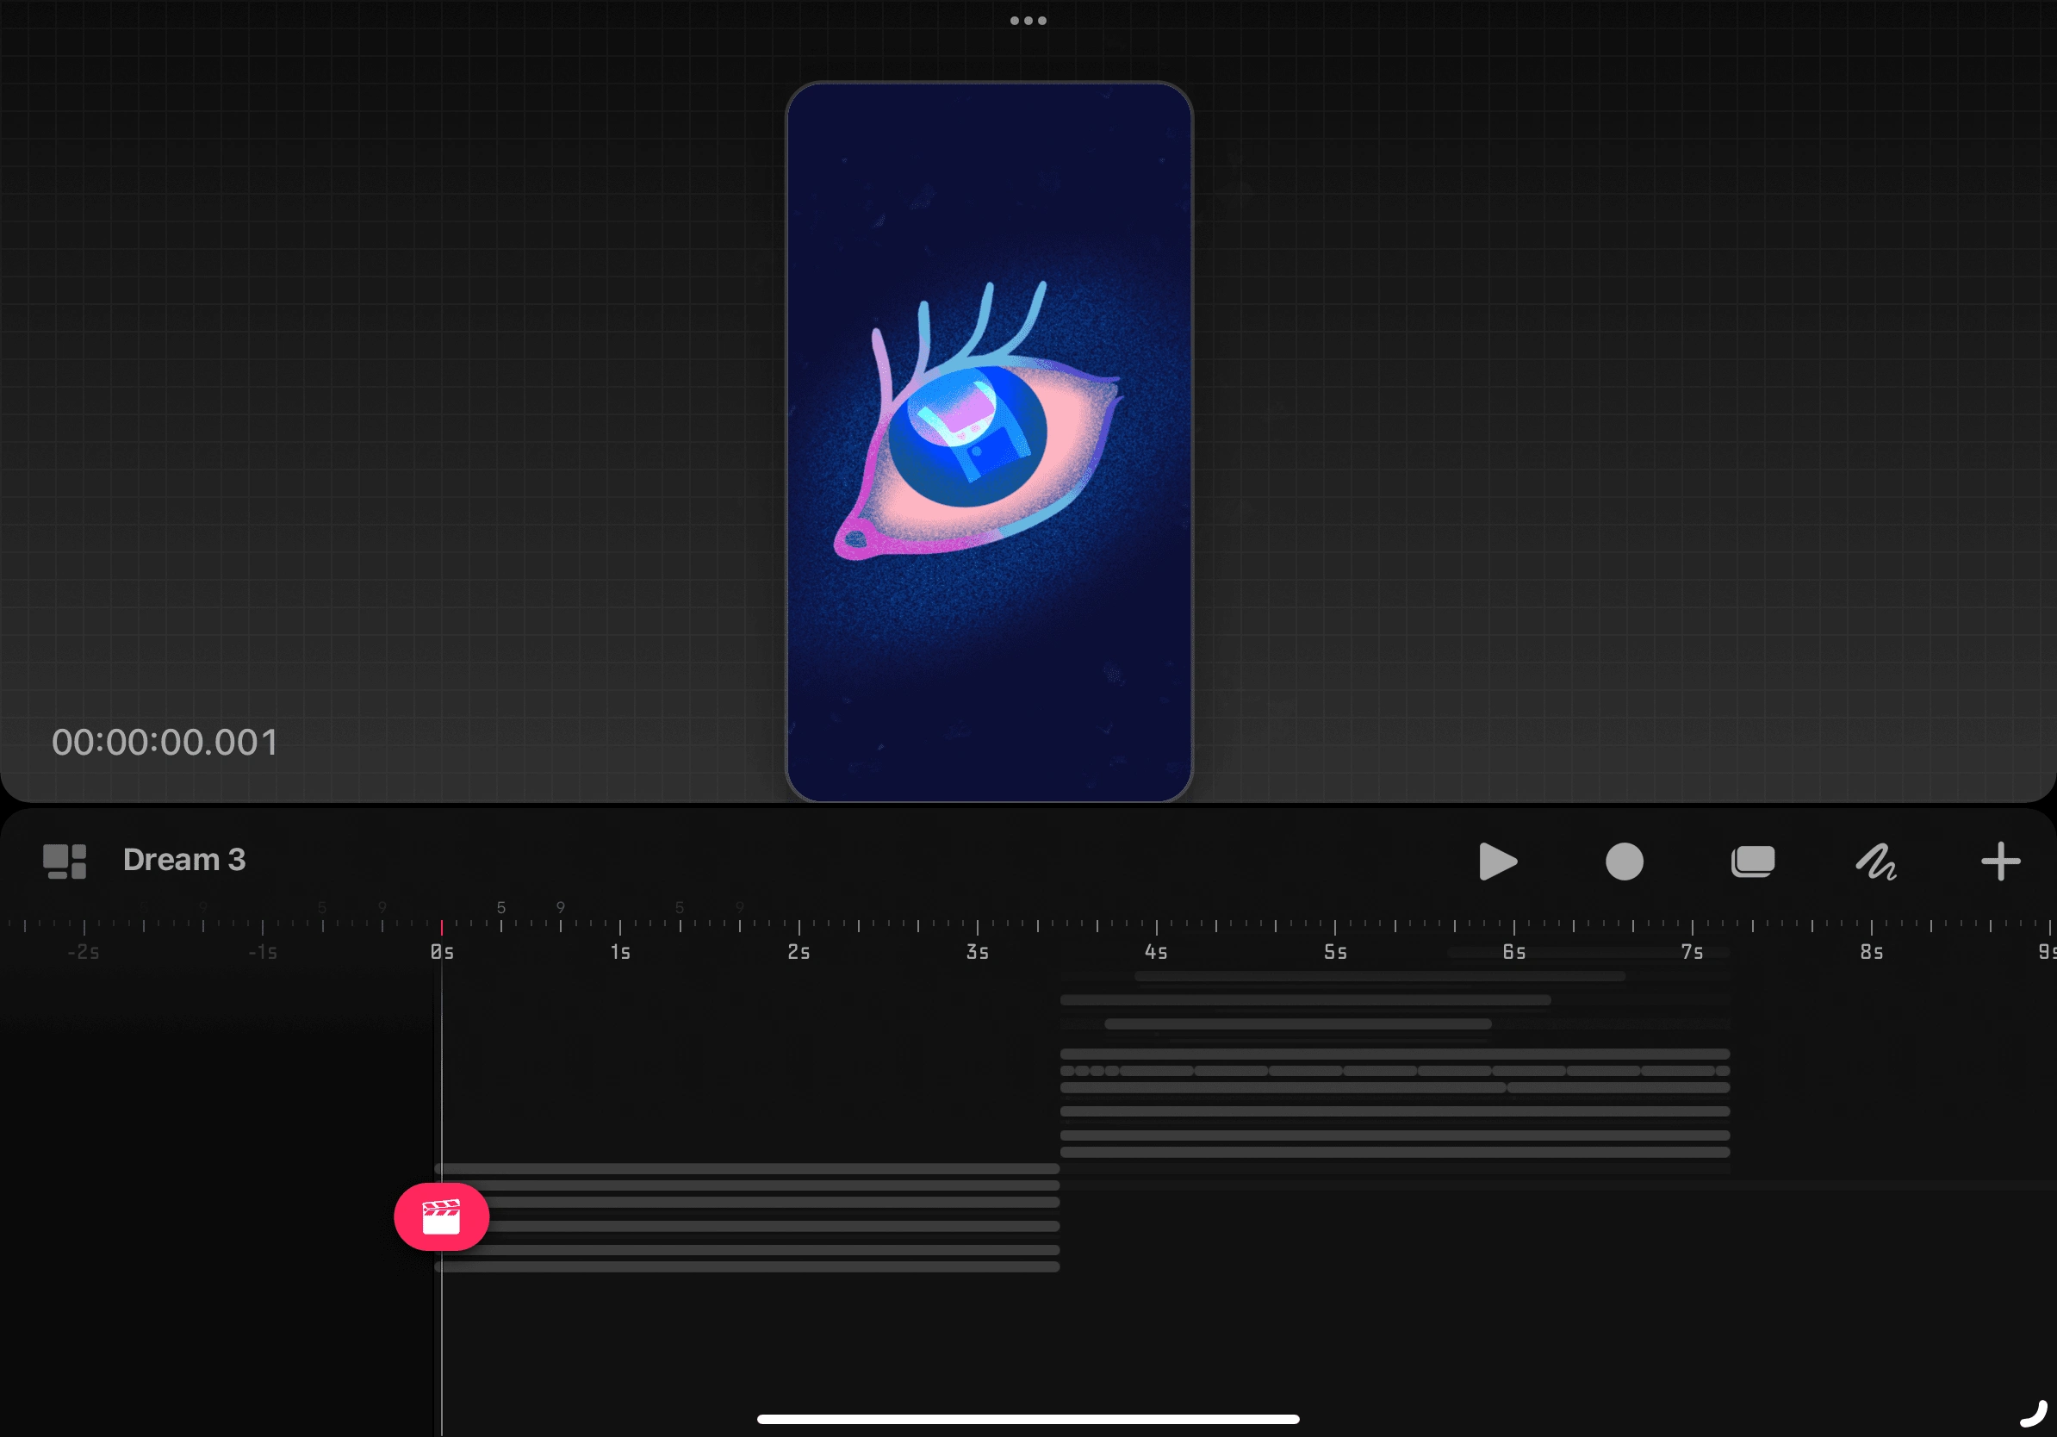Select the segmented keyframe track bar
Screen dimensions: 2057x1437
pos(1394,1071)
